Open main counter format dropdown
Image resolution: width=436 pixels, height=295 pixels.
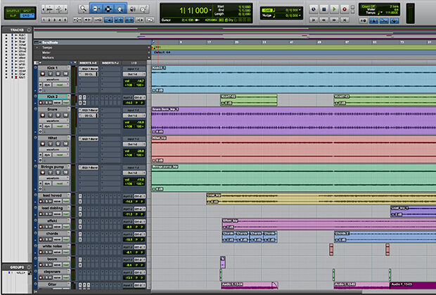point(210,11)
